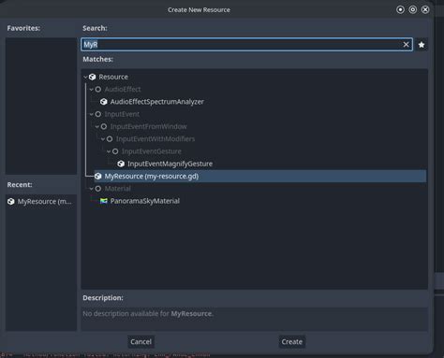444x358 pixels.
Task: Click the InputEventWithModifiers greyed label
Action: coord(155,139)
